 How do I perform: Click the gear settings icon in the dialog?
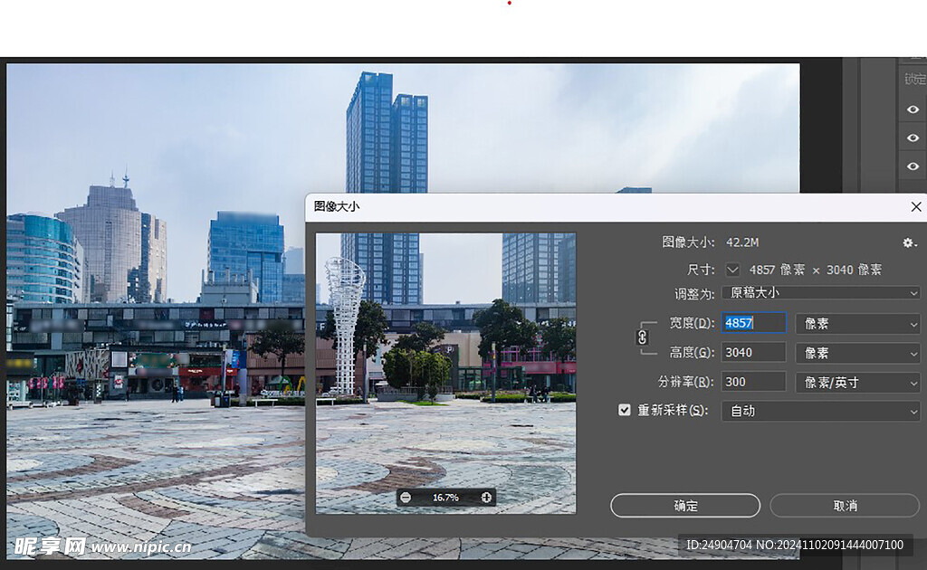909,242
